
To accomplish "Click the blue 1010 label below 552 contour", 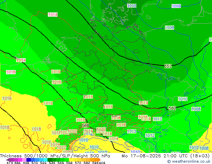I will 183,99.
